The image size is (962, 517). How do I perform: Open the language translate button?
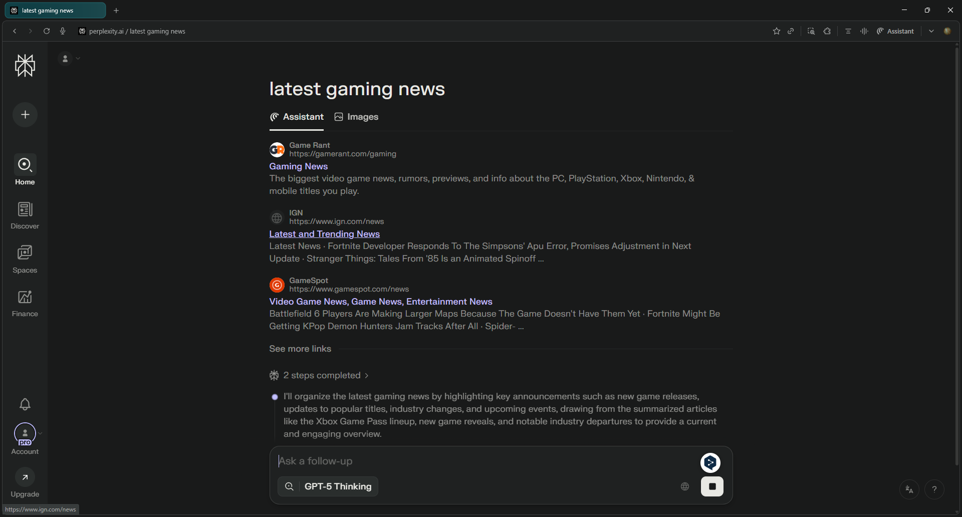point(909,489)
